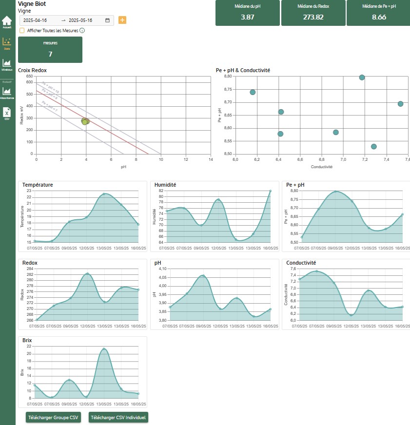410x425 pixels.
Task: Click the highest point in Pe + pH scatter
Action: (362, 77)
